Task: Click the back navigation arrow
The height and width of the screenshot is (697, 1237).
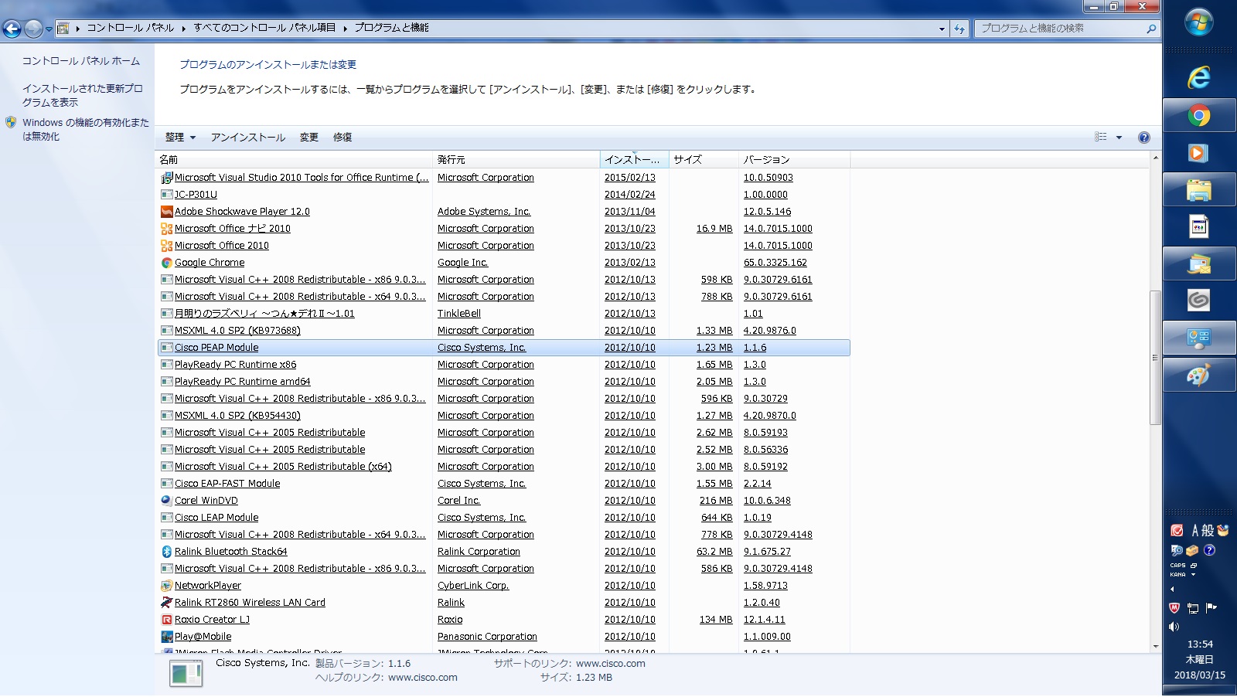Action: tap(12, 29)
